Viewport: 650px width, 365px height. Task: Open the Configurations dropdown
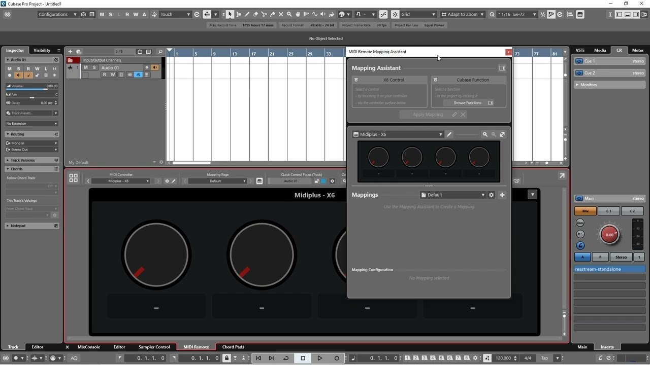tap(57, 14)
